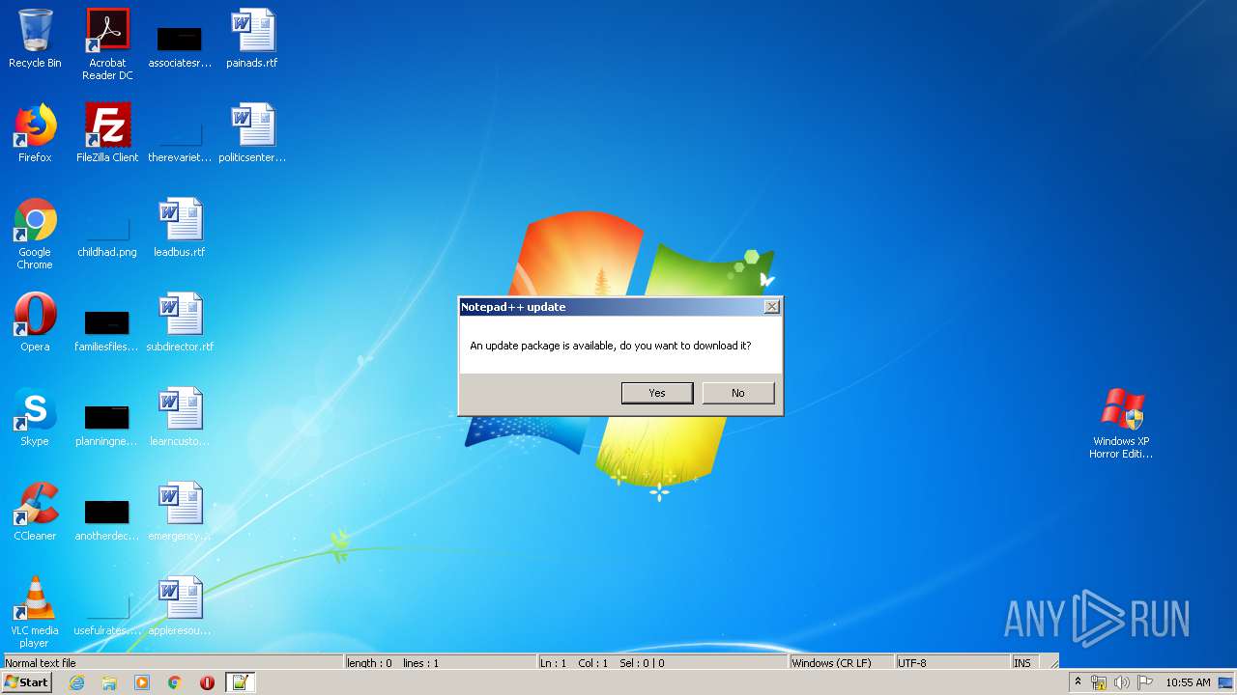Image resolution: width=1237 pixels, height=695 pixels.
Task: Toggle the INS insert mode indicator
Action: pos(1024,663)
